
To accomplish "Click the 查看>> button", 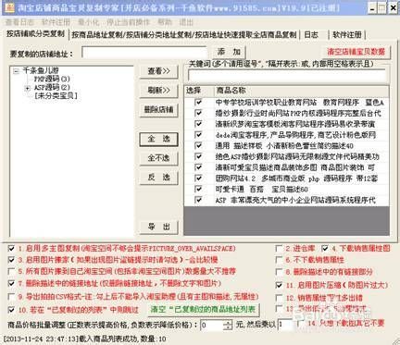I will 158,71.
